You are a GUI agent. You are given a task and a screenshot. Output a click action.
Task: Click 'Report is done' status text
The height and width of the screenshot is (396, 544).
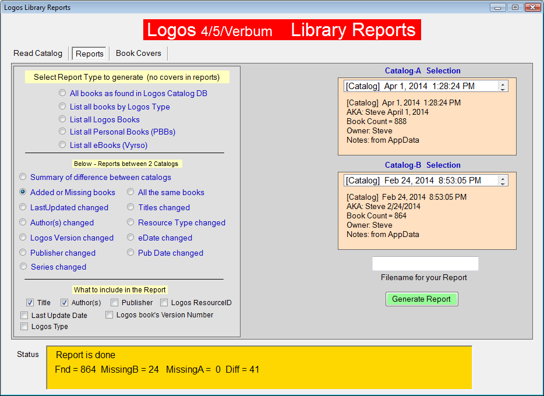pos(86,355)
